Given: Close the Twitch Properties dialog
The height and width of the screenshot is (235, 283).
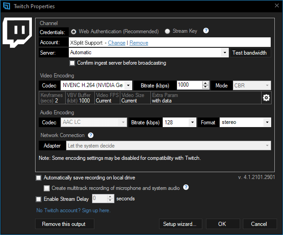Looking at the screenshot, I should pyautogui.click(x=277, y=5).
